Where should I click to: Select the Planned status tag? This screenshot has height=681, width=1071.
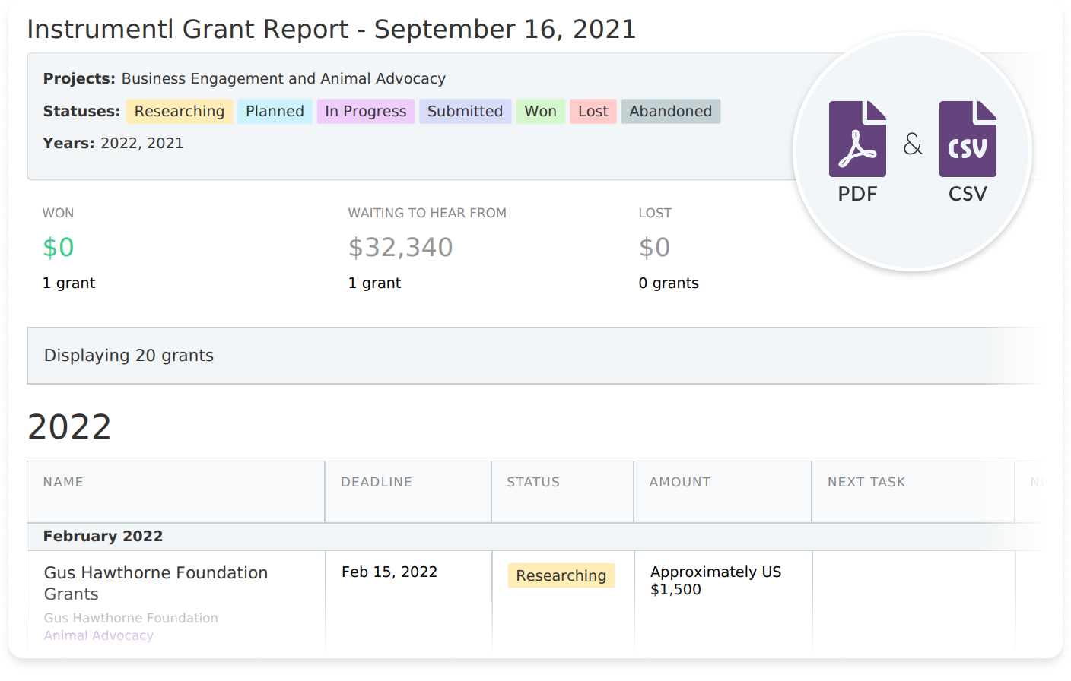coord(275,112)
